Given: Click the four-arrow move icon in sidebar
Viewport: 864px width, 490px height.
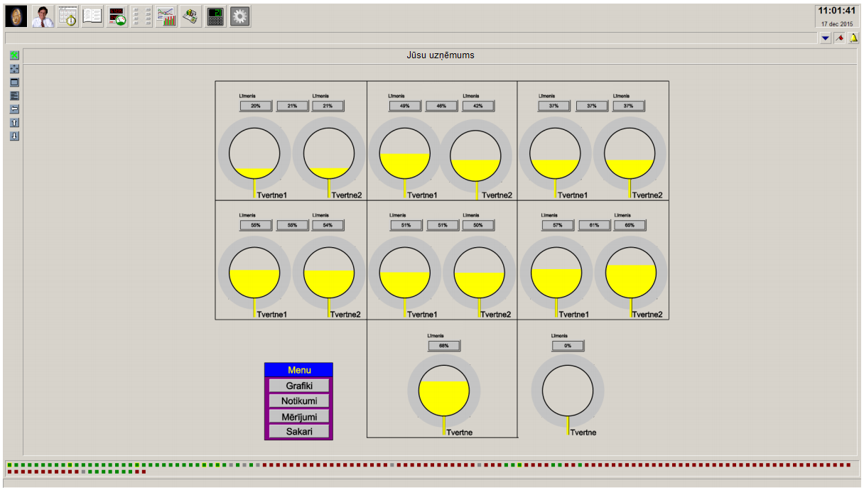Looking at the screenshot, I should point(14,69).
